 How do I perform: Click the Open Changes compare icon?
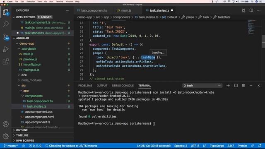243,10
